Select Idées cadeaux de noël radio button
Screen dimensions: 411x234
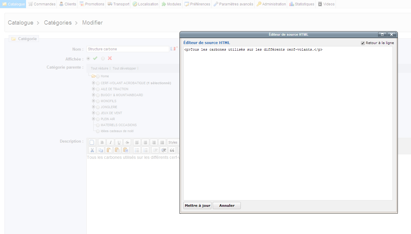(x=98, y=131)
